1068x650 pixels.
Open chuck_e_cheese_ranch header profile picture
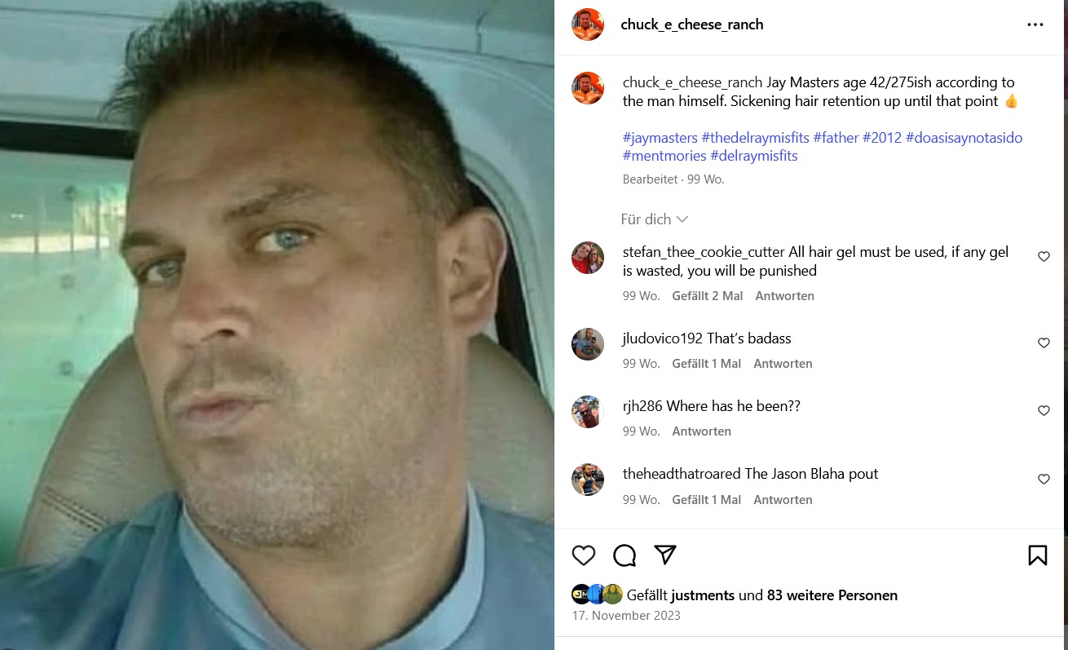click(588, 24)
